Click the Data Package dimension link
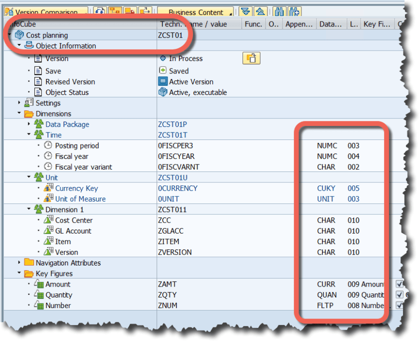This screenshot has height=342, width=420. coord(67,124)
